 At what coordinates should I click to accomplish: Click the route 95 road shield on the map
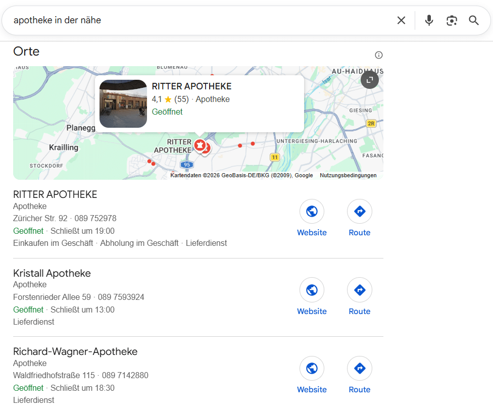click(187, 165)
